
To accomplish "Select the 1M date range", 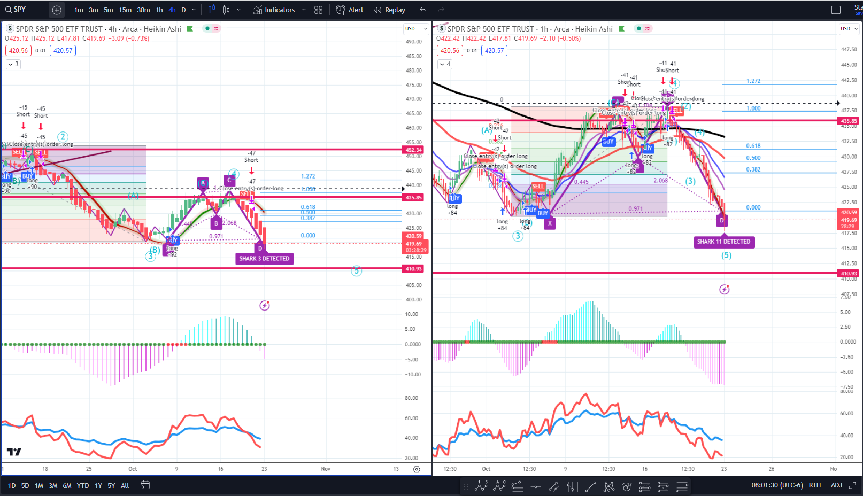I will pyautogui.click(x=39, y=486).
